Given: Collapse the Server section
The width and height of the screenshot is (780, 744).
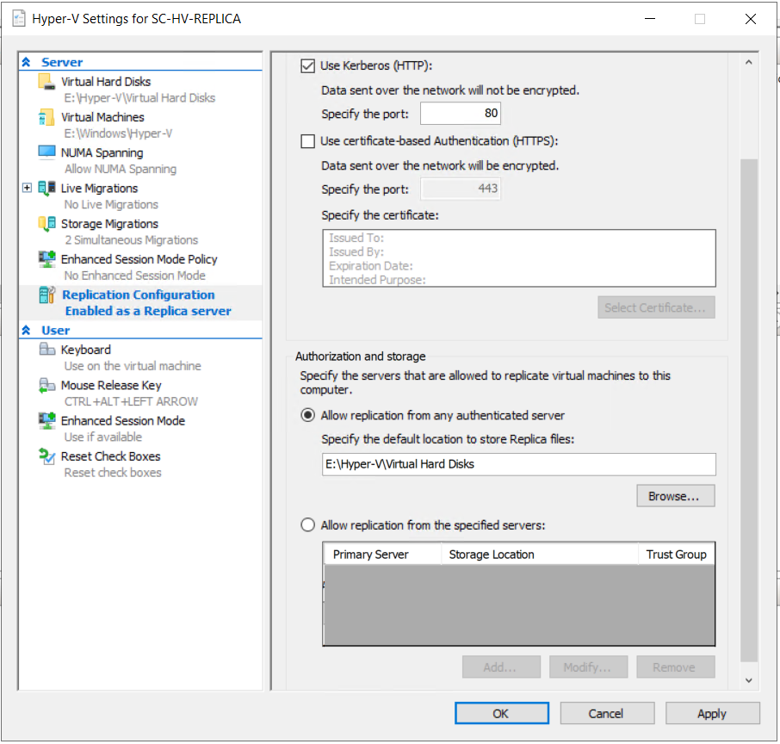Looking at the screenshot, I should point(27,62).
